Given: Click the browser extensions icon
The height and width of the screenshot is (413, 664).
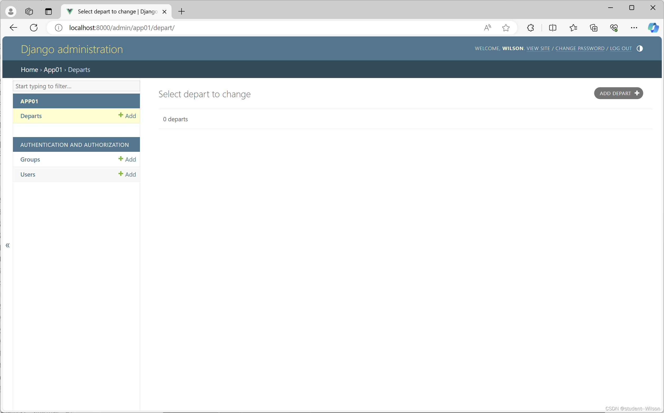Looking at the screenshot, I should pos(530,28).
